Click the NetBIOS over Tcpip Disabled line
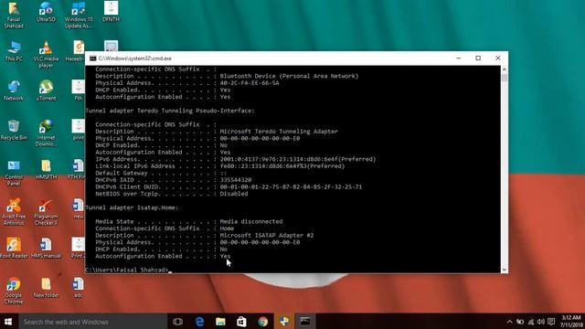This screenshot has height=329, width=585. click(x=172, y=194)
